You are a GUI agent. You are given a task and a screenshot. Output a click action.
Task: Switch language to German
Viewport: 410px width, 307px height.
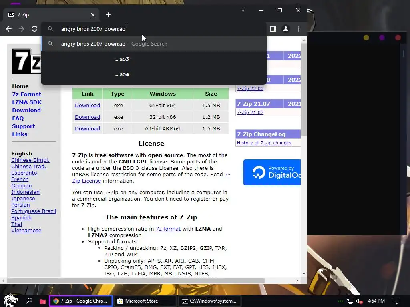pyautogui.click(x=22, y=185)
